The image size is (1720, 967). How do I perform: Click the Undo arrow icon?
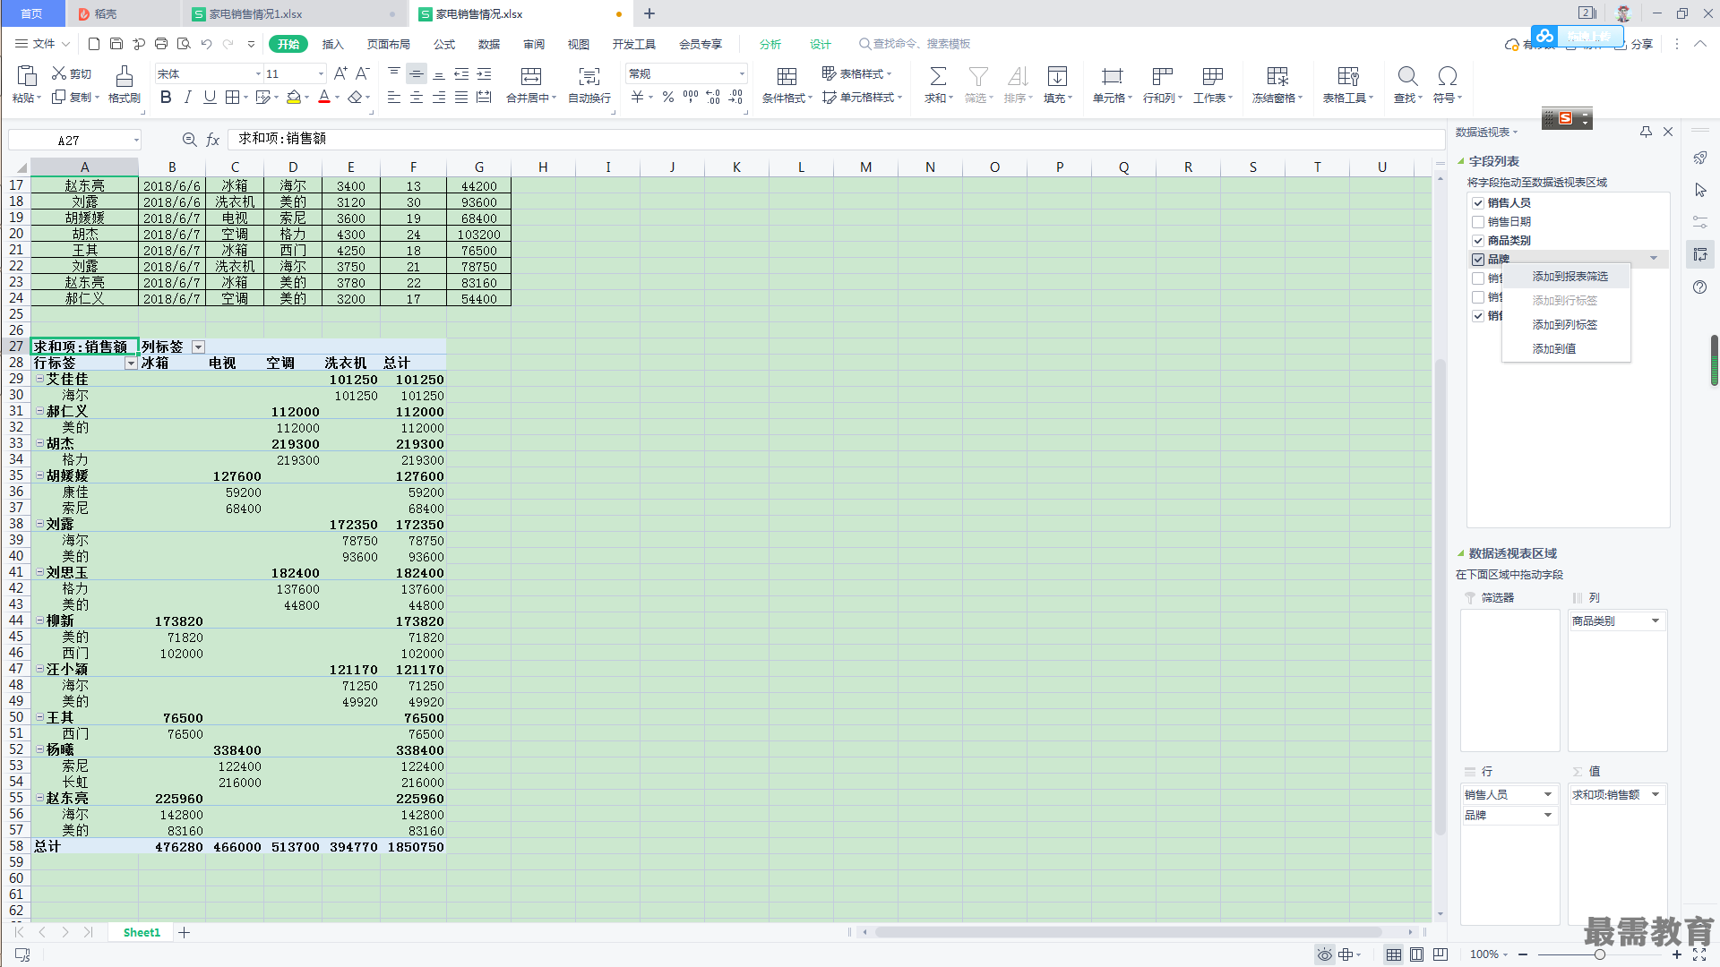[x=207, y=44]
